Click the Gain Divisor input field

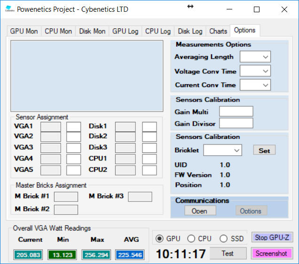236,123
